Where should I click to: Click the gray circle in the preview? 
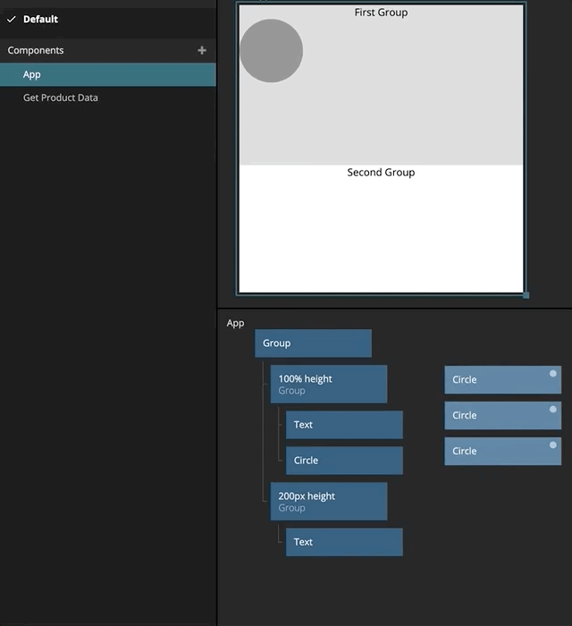pos(271,51)
